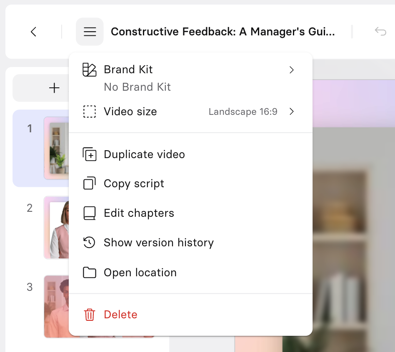Click the red Delete trash icon

(89, 315)
